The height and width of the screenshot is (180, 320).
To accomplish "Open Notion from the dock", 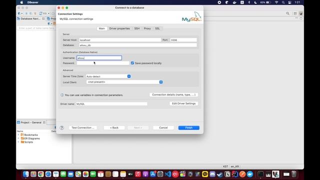I will click(227, 174).
